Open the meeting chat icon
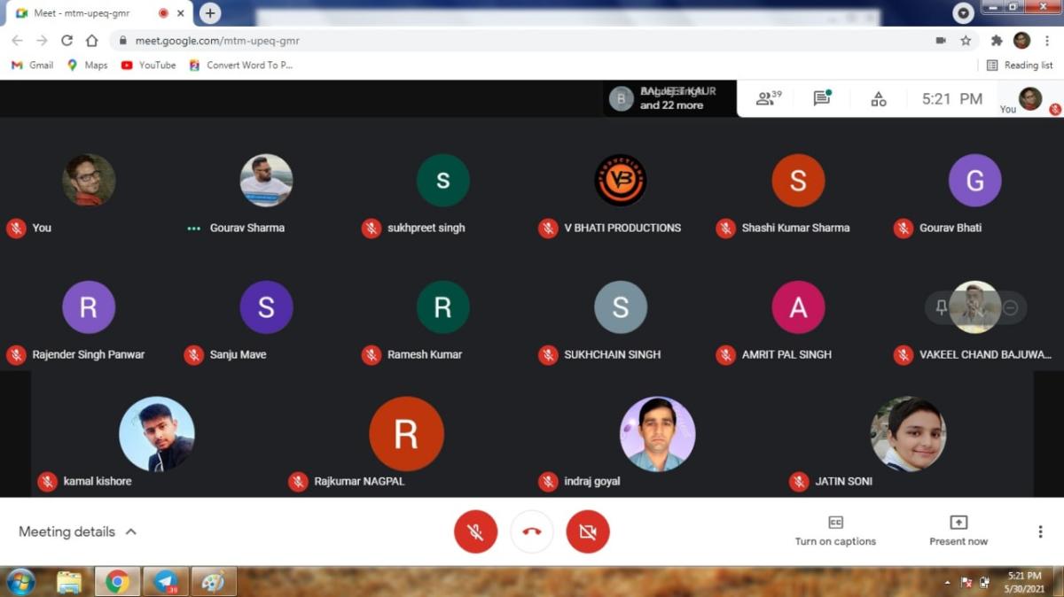The image size is (1064, 597). 822,99
